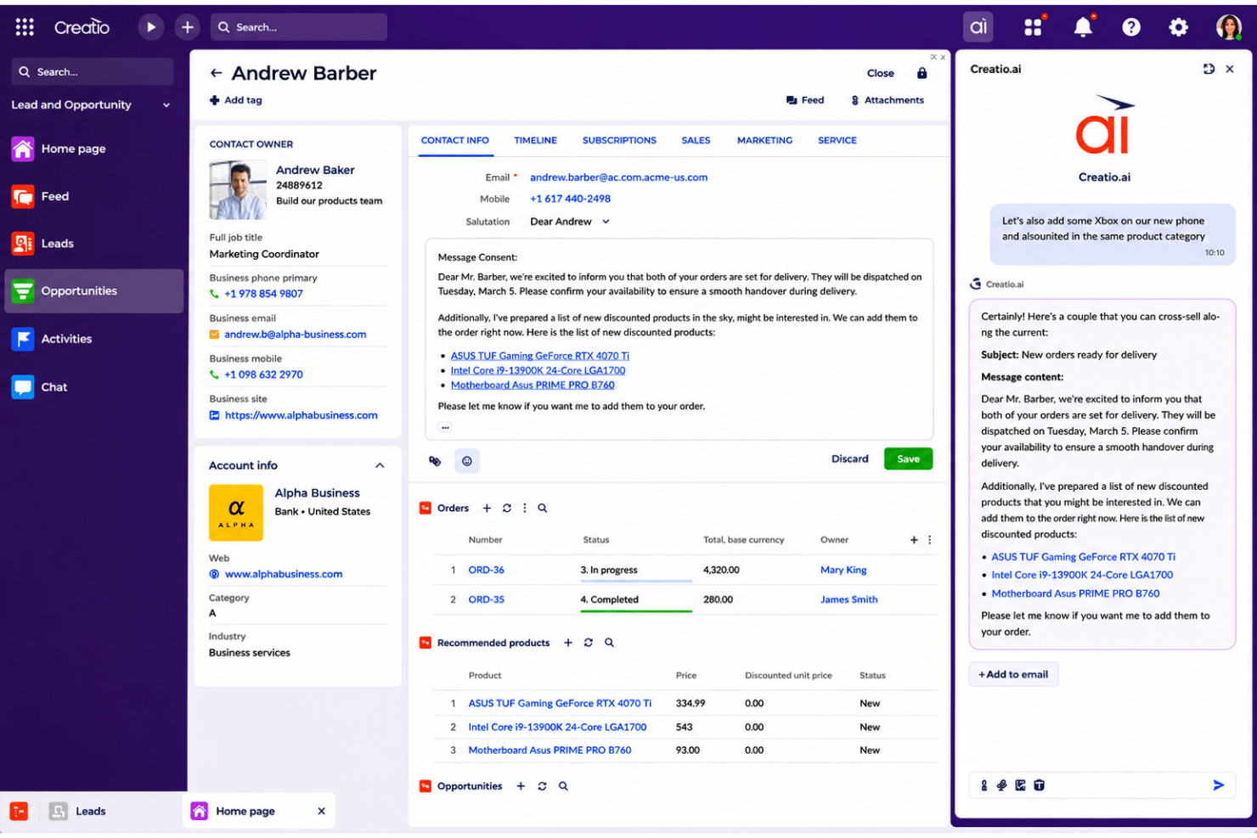Open Attachments
Viewport: 1257px width, 838px height.
[887, 100]
